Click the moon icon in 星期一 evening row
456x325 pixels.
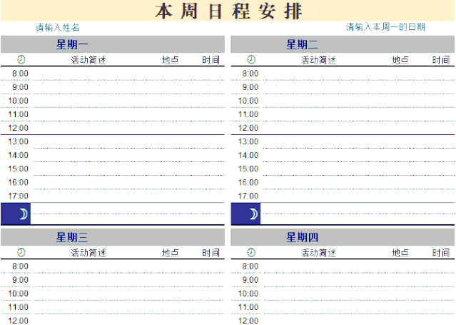[x=24, y=214]
